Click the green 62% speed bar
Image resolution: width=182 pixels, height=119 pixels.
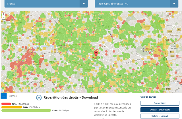26,110
